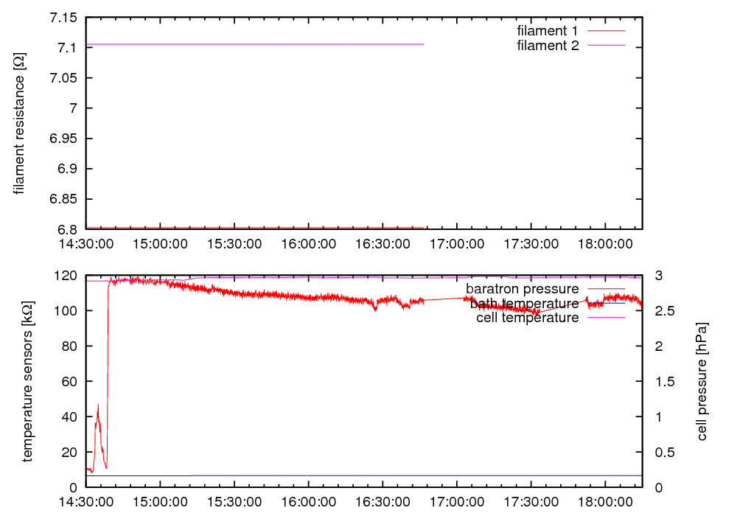Select the red filament 1 legend line sample
737x516 pixels.
[605, 31]
